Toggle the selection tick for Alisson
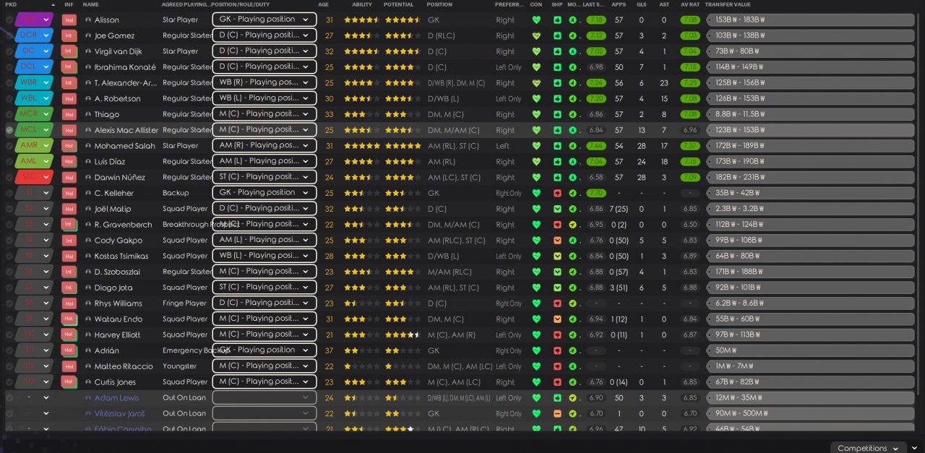The width and height of the screenshot is (925, 453). pos(9,20)
